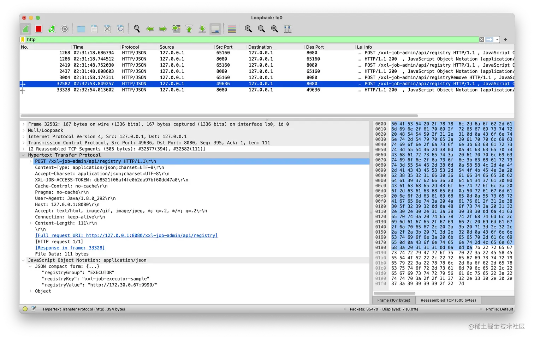Sort packets by the Time column
This screenshot has height=339, width=534.
(x=96, y=47)
